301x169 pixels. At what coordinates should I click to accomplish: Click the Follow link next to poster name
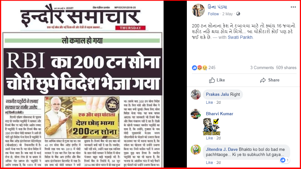[x=213, y=14]
